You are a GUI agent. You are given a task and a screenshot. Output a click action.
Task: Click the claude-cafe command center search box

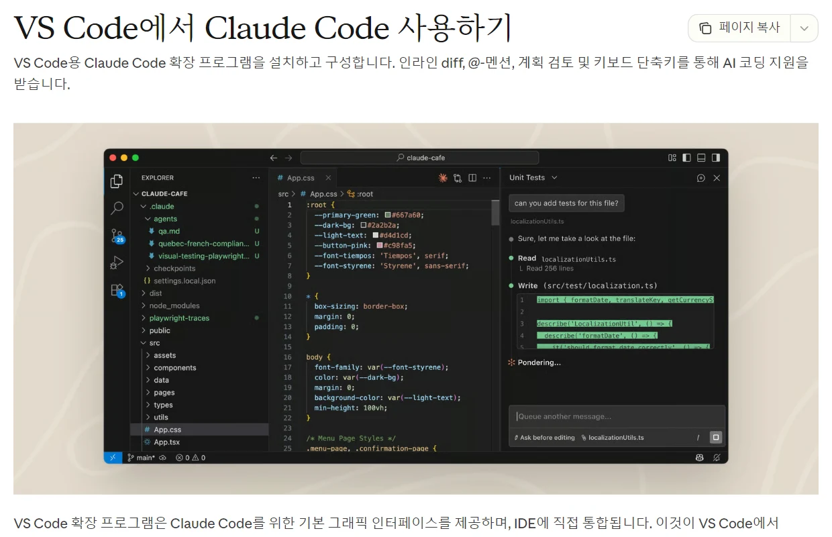pos(419,158)
